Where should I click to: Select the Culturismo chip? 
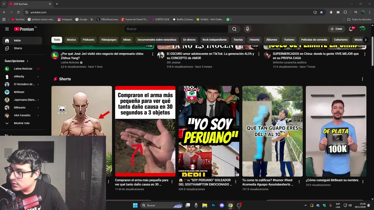[341, 40]
